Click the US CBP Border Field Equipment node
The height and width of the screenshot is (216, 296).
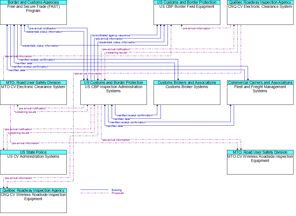click(187, 13)
